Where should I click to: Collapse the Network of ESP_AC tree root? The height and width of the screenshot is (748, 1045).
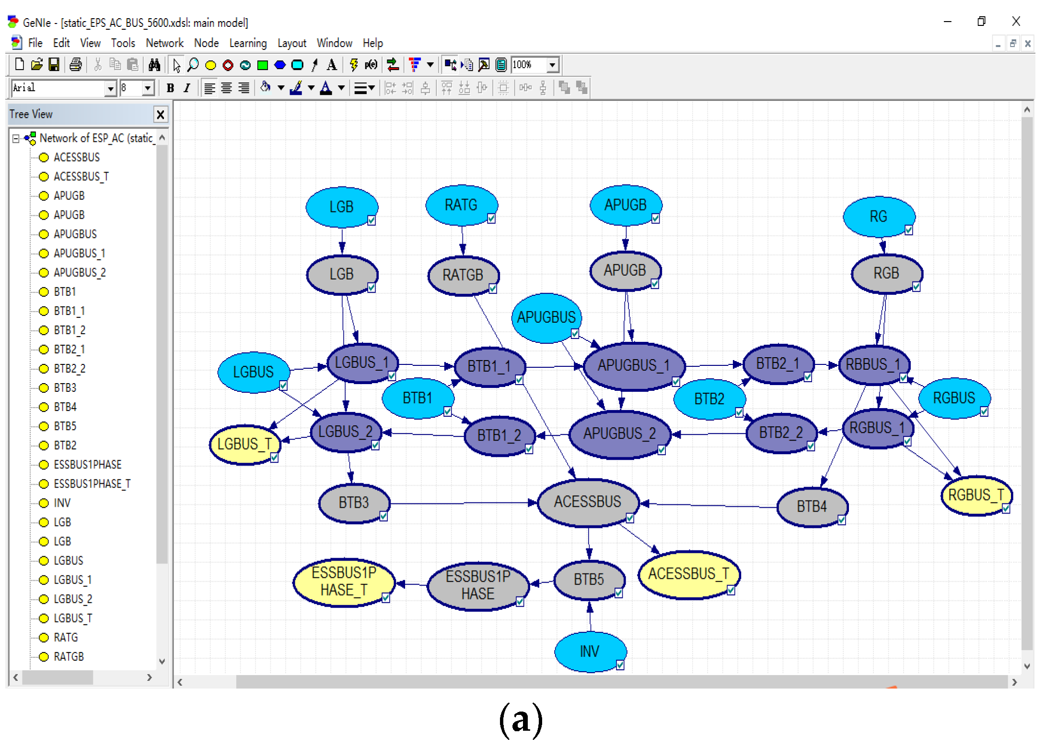click(x=16, y=139)
